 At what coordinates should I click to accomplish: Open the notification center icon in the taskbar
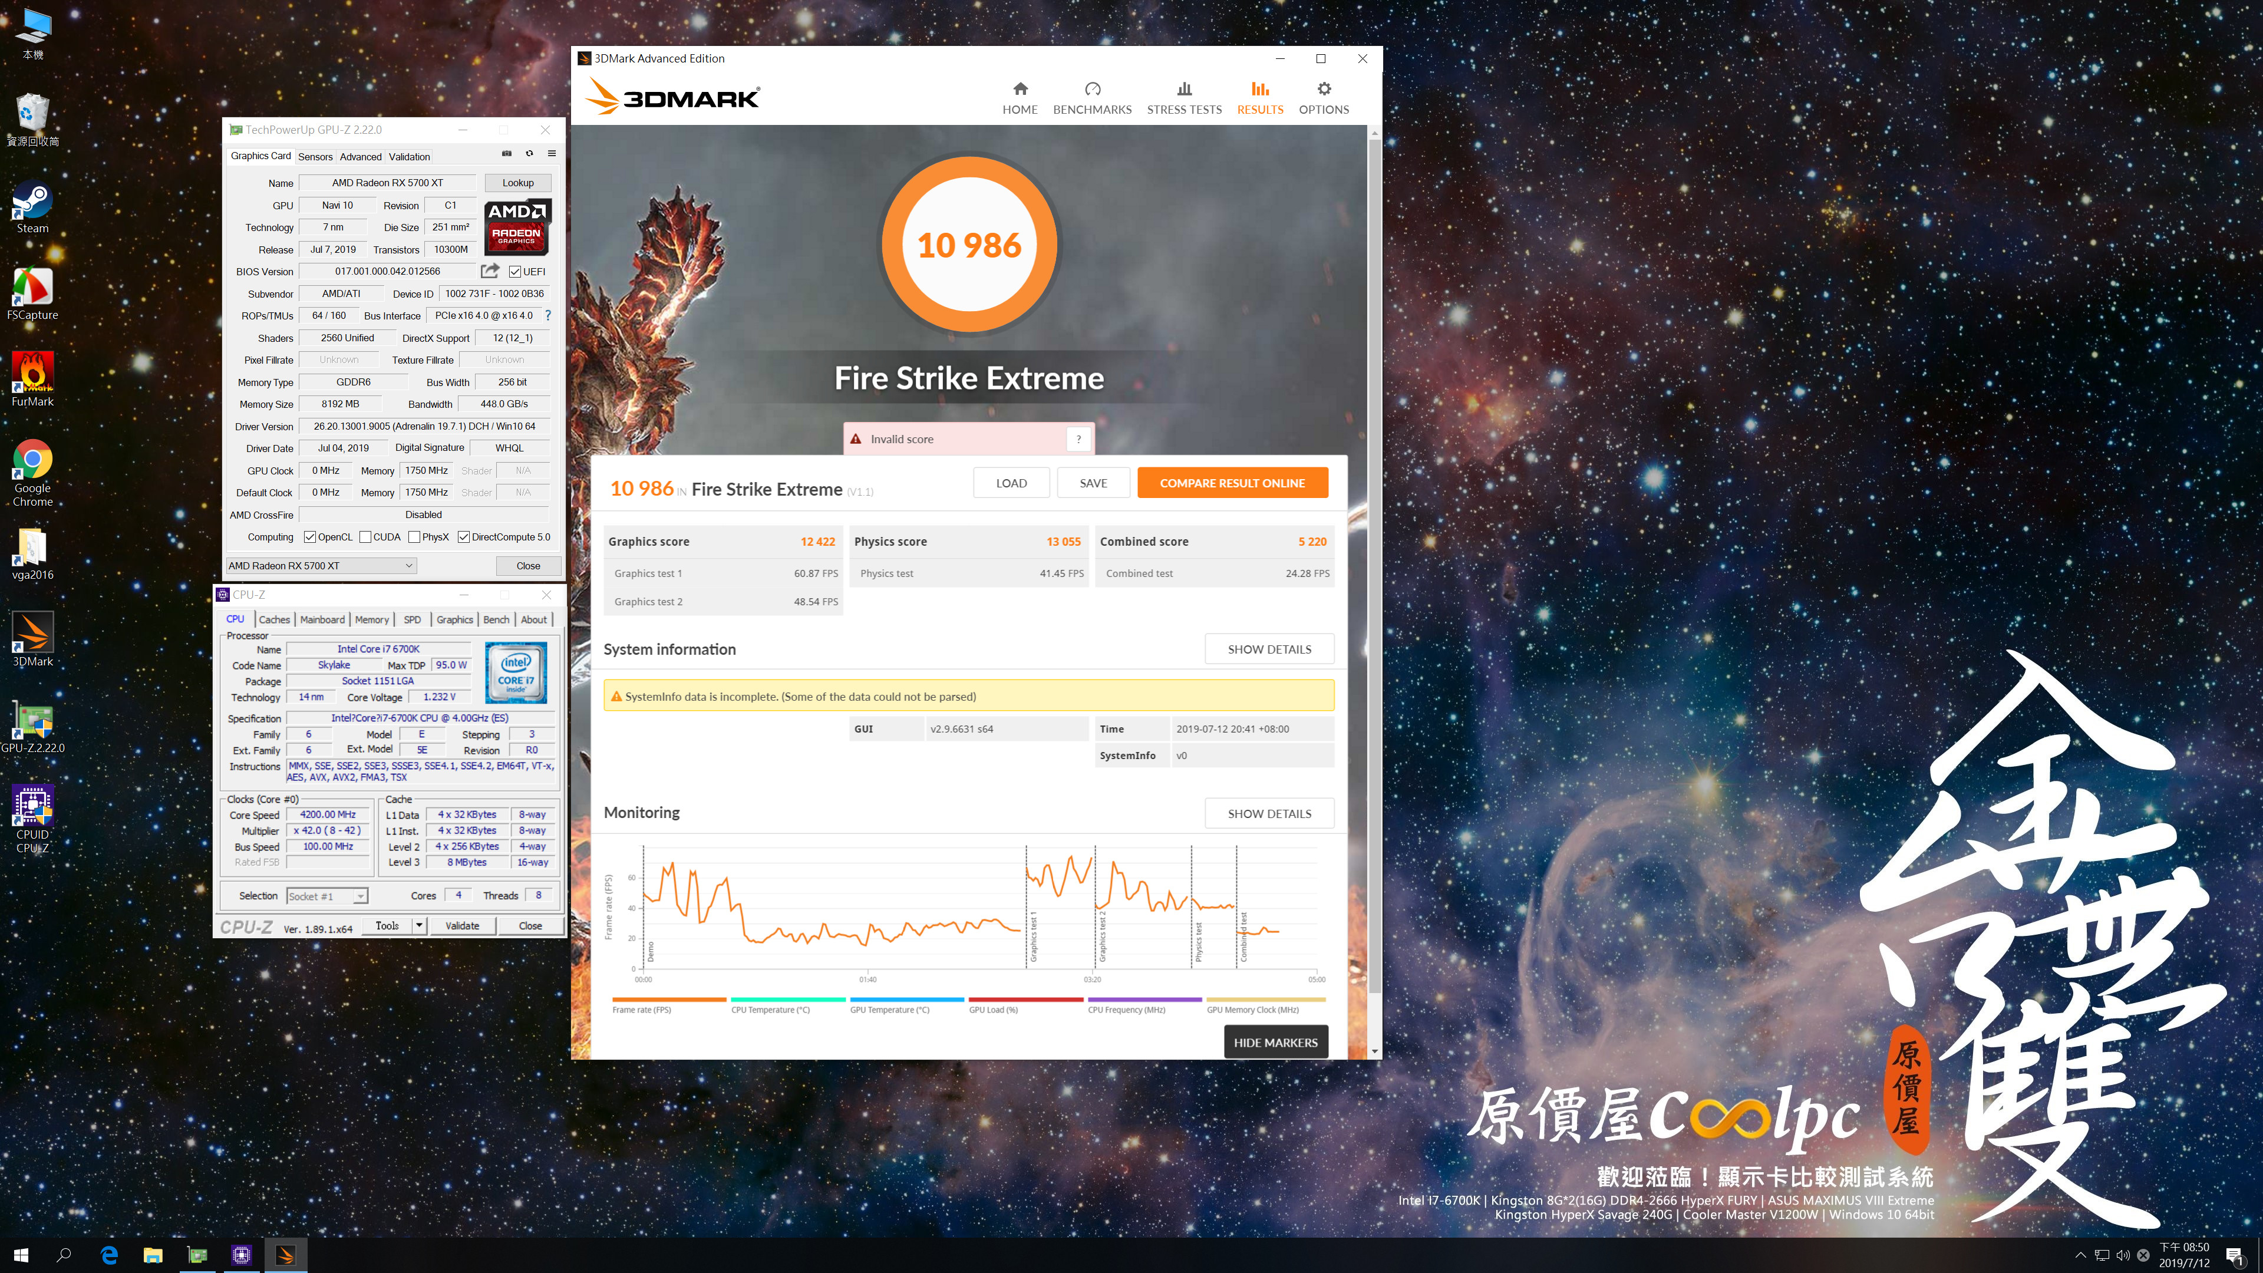pos(2234,1255)
